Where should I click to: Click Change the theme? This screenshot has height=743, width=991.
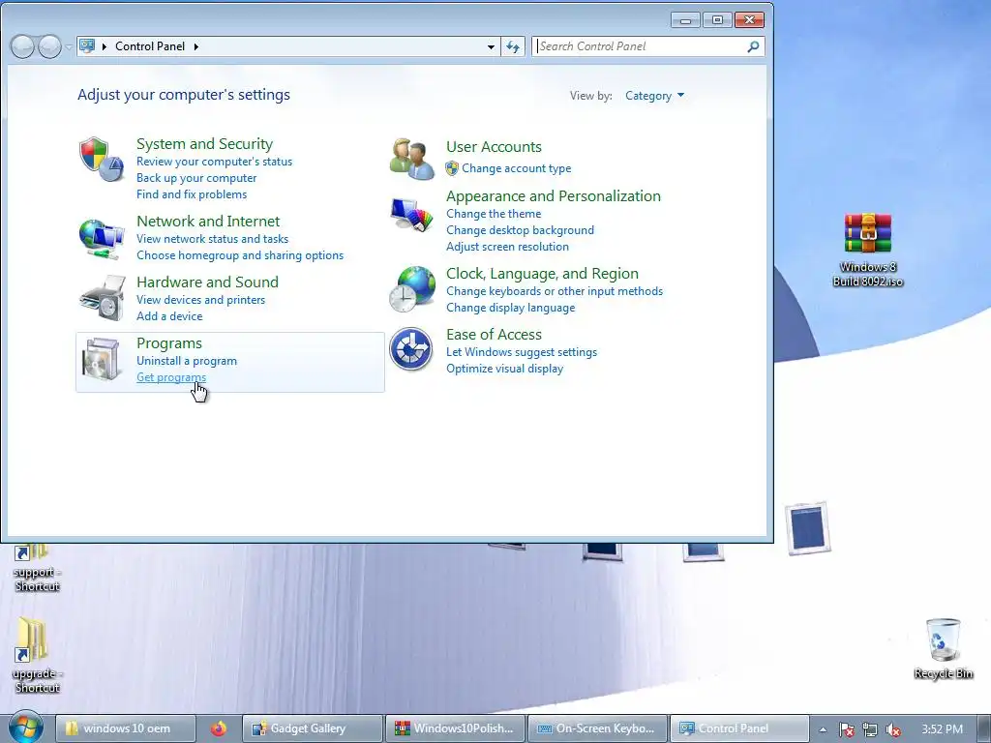click(494, 214)
